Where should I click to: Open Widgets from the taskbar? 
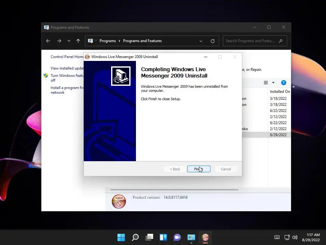163,237
